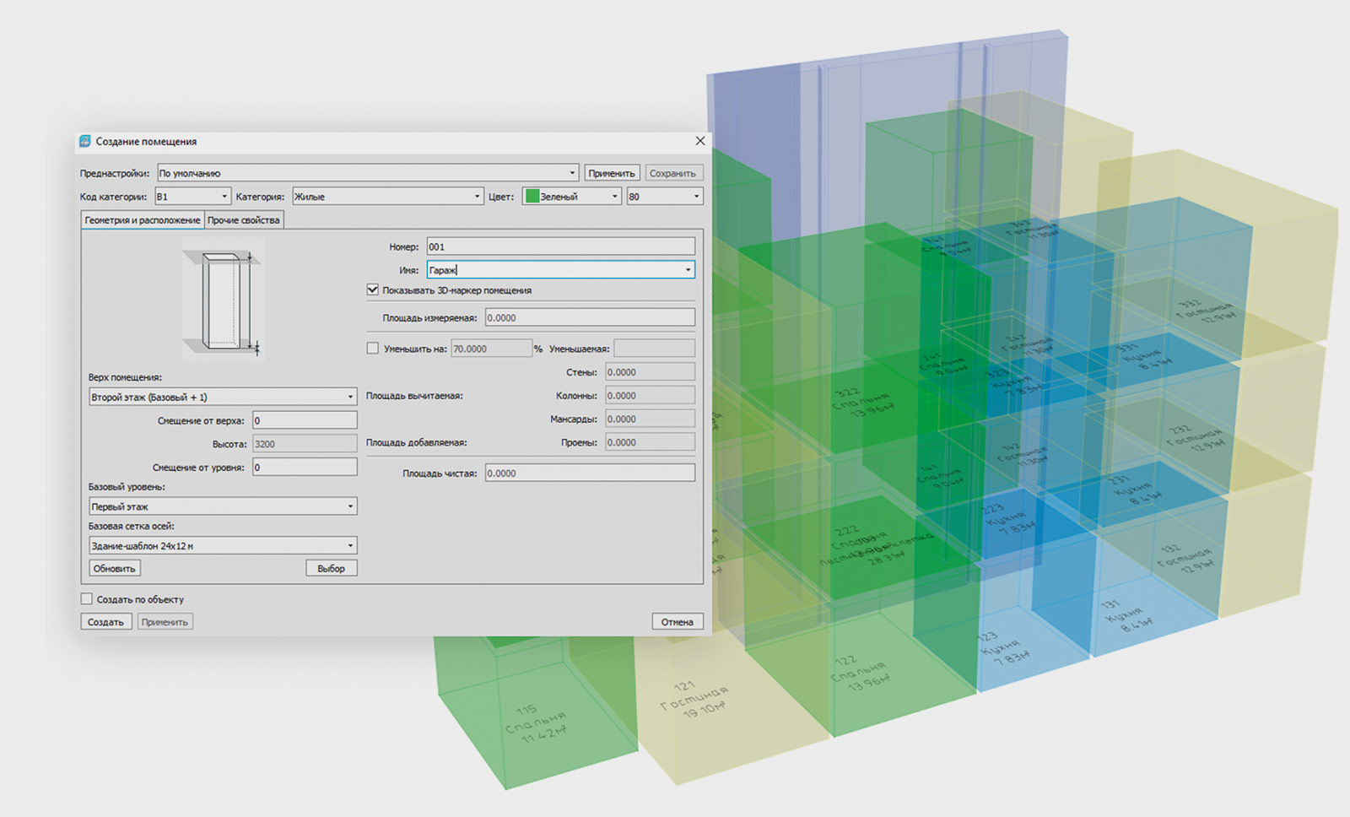Toggle Показывать 3D-маркер помещения checkbox
This screenshot has width=1350, height=817.
click(x=373, y=289)
